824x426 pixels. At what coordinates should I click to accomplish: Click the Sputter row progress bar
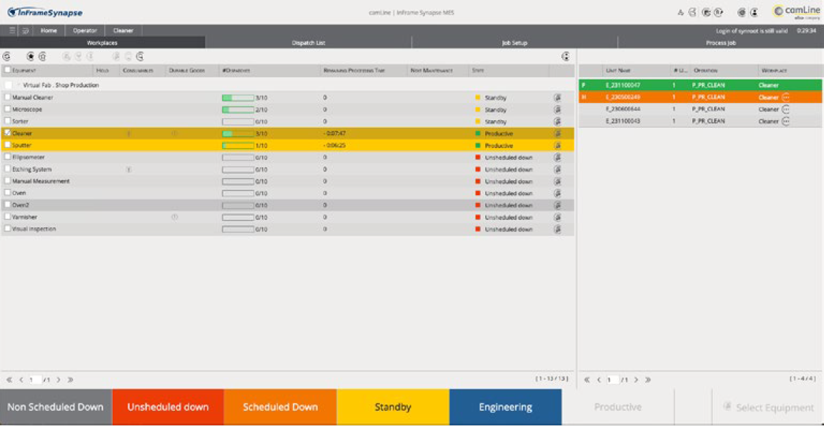click(237, 145)
